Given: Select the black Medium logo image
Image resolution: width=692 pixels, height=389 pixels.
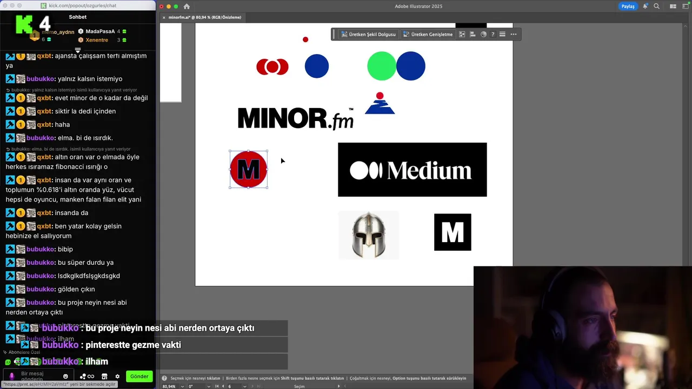Looking at the screenshot, I should pyautogui.click(x=412, y=170).
